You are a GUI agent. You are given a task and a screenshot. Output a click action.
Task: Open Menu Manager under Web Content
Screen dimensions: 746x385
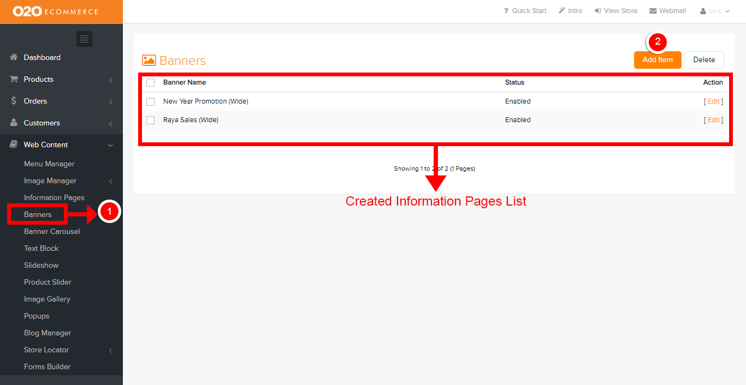tap(49, 164)
